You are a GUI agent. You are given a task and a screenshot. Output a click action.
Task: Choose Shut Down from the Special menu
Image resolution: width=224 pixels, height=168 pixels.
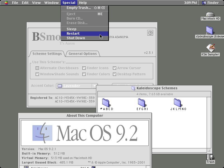(x=85, y=38)
